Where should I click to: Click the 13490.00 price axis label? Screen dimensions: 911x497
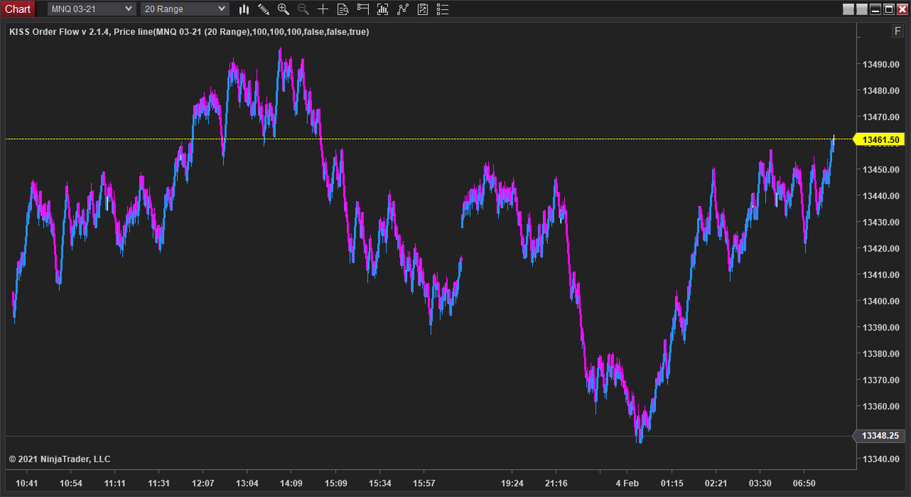(x=881, y=65)
